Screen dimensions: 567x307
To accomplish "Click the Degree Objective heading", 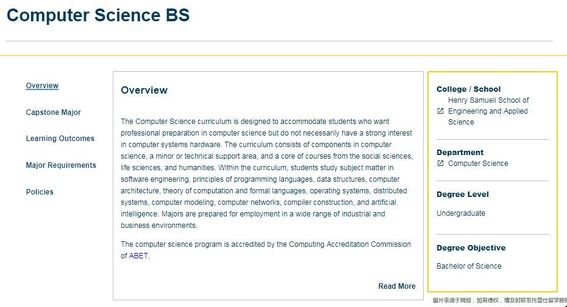I will tap(471, 248).
